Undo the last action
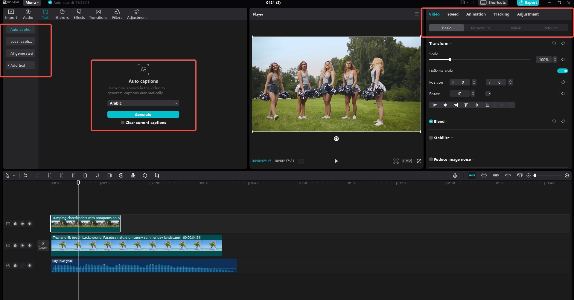 (25, 175)
